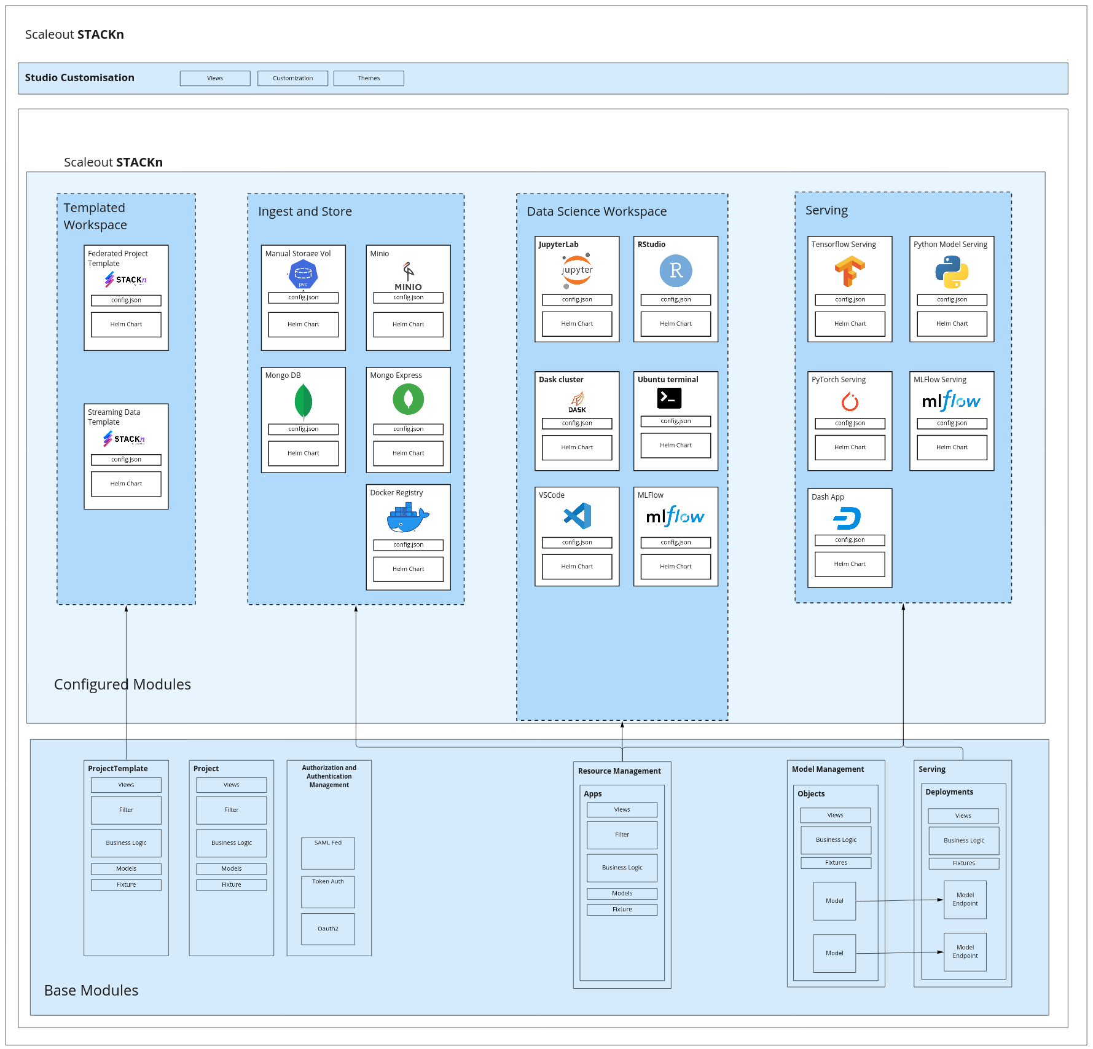Click the Jupyter logo in JupyterLab
1093x1049 pixels.
[577, 270]
